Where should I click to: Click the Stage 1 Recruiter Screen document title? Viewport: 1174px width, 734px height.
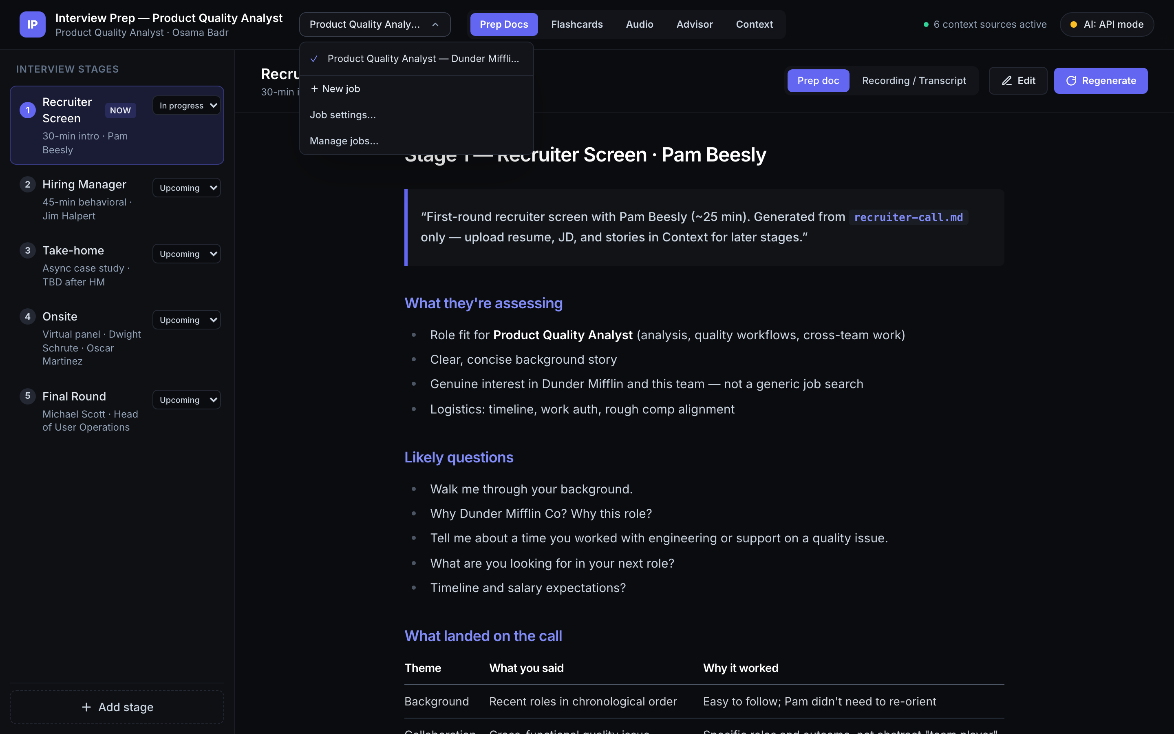point(585,155)
